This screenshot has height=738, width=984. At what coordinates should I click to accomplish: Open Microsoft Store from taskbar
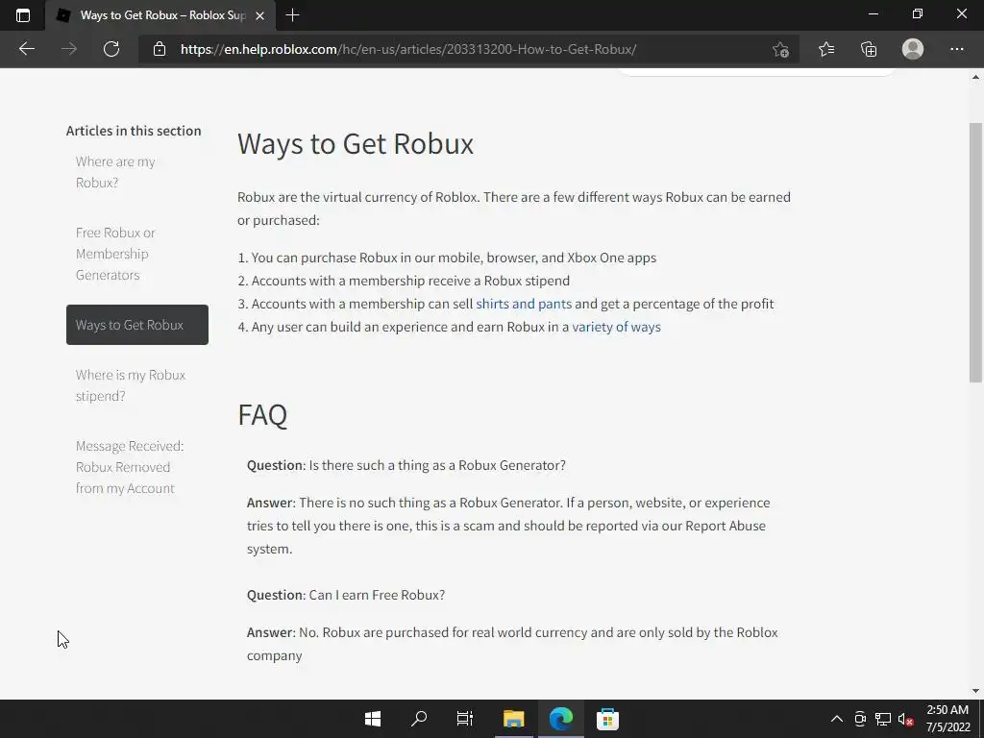607,719
